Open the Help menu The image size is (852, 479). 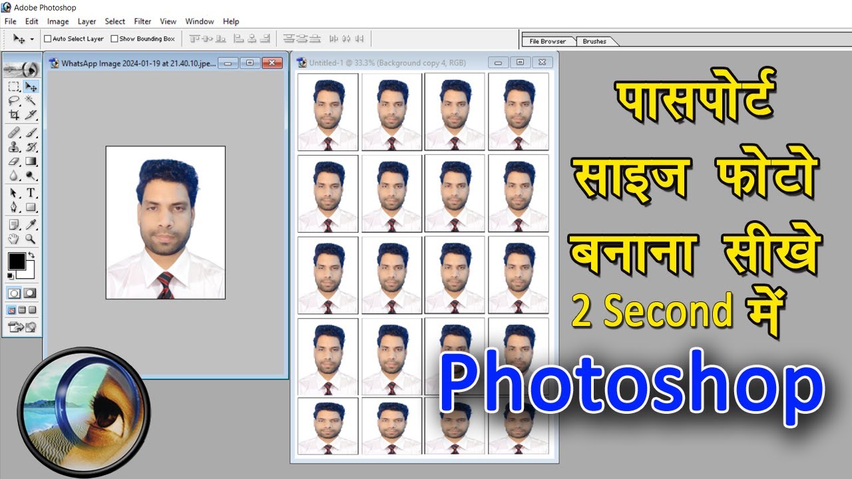231,21
